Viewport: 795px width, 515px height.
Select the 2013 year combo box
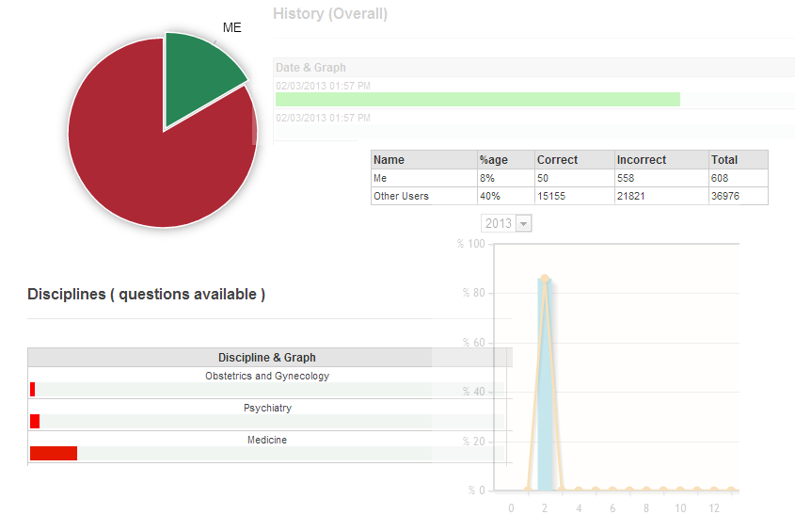click(x=506, y=223)
